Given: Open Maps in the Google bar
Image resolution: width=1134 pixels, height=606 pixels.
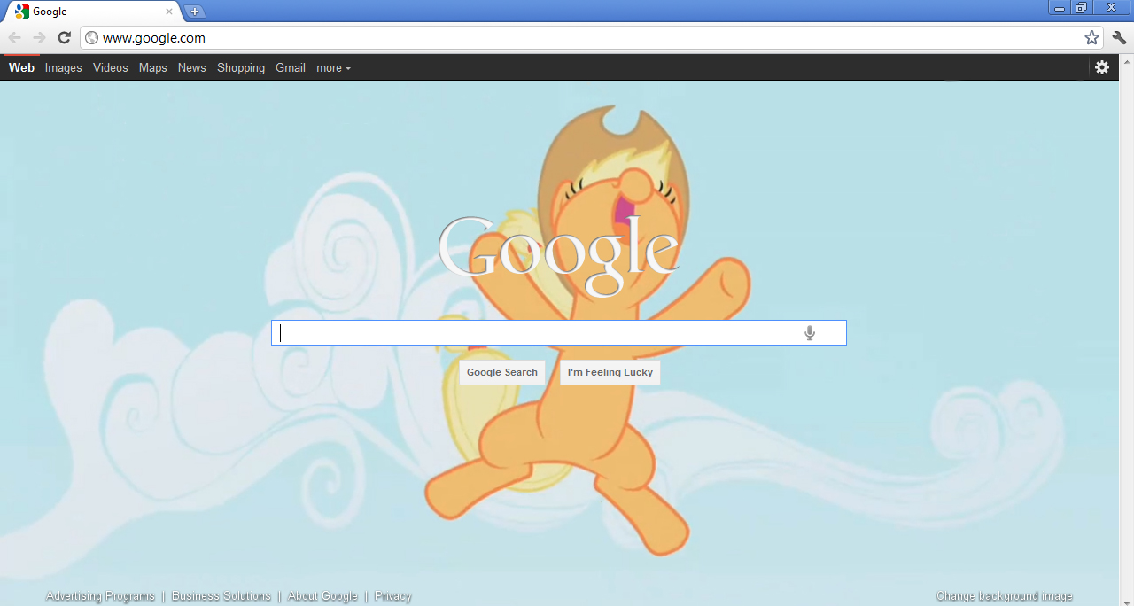Looking at the screenshot, I should coord(153,67).
